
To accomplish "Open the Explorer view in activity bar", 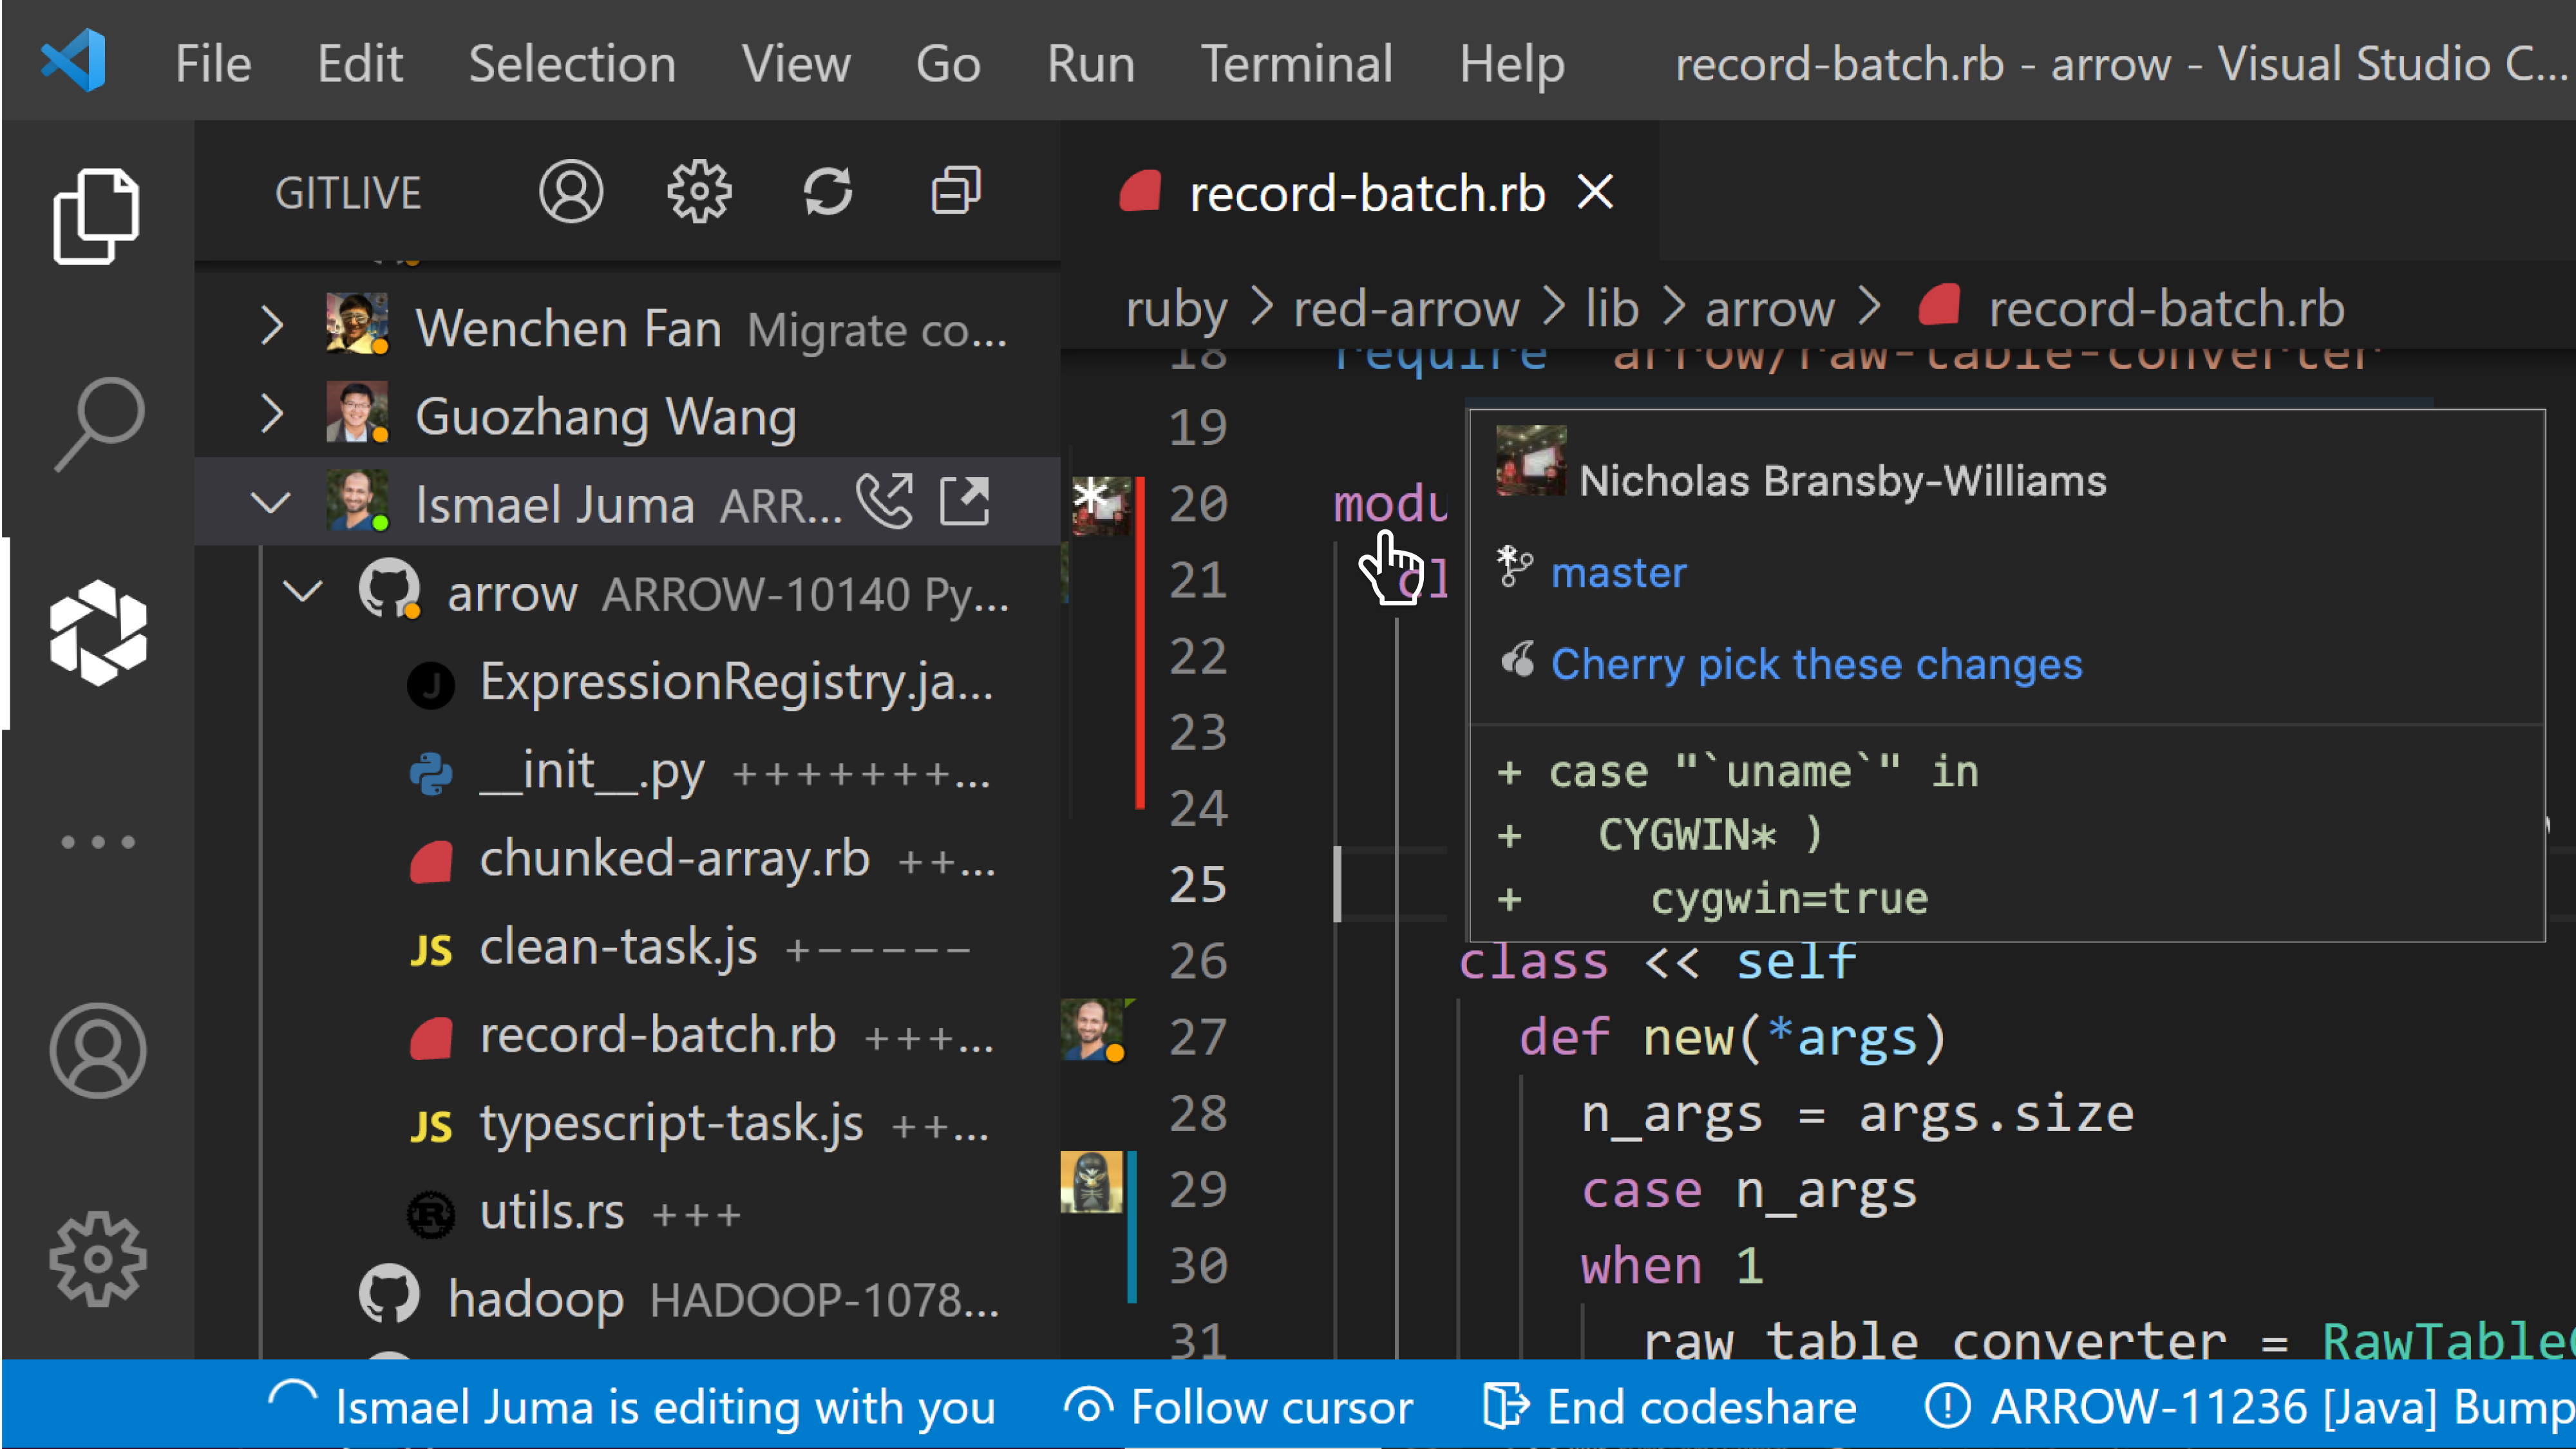I will click(x=96, y=216).
